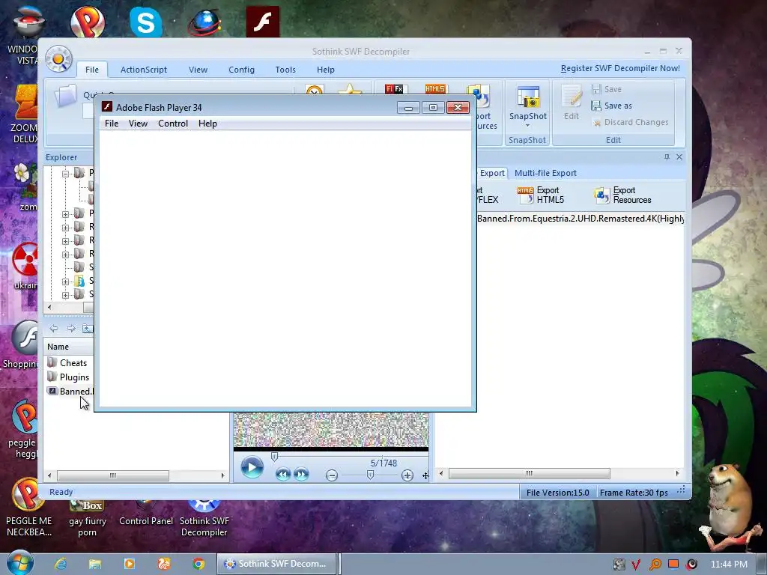Click the zoom in plus button in preview
The height and width of the screenshot is (575, 767).
[407, 475]
